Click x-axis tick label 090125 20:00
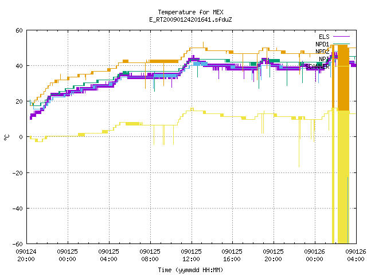The width and height of the screenshot is (367, 275). (x=274, y=256)
